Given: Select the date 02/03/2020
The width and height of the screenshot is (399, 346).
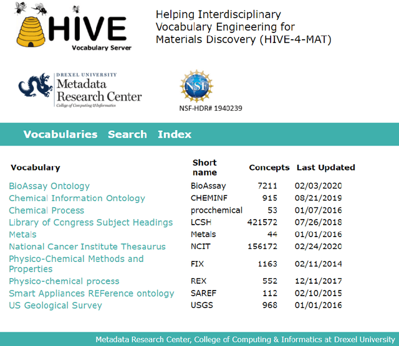Looking at the screenshot, I should [x=319, y=186].
